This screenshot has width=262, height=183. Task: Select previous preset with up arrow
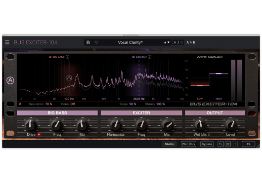(x=165, y=42)
